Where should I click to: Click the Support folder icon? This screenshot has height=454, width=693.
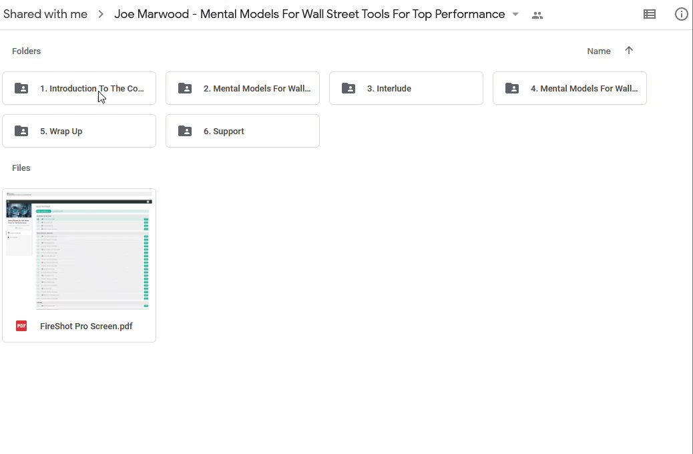point(185,131)
